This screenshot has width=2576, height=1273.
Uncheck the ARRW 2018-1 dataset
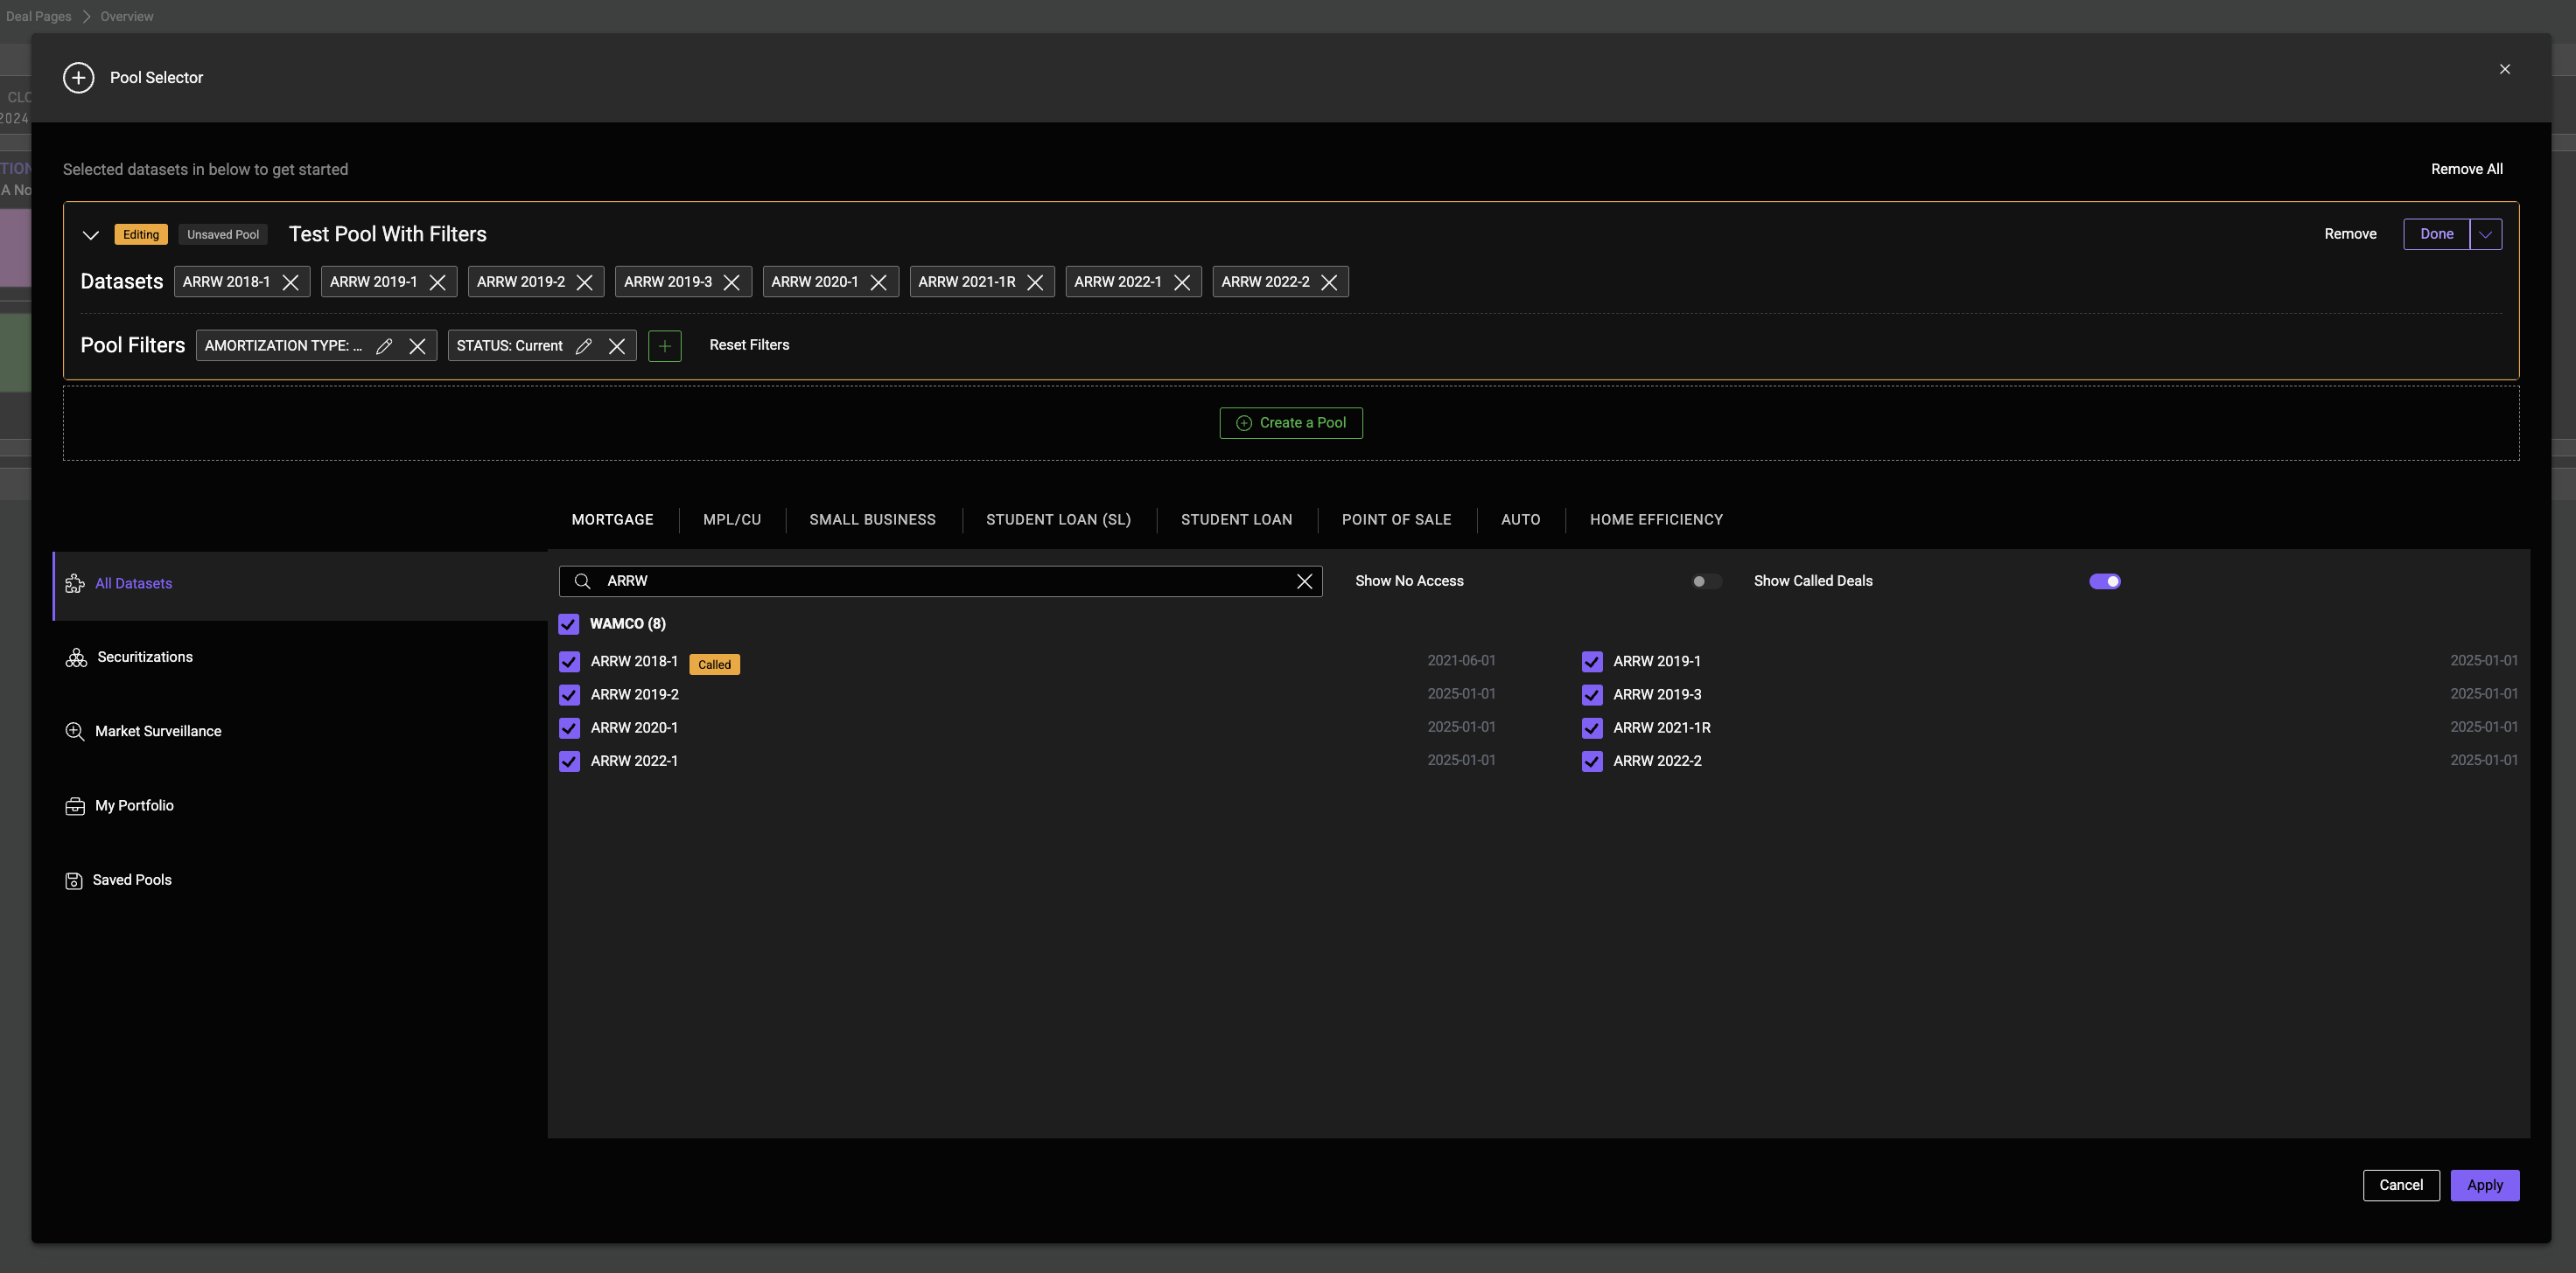point(569,662)
